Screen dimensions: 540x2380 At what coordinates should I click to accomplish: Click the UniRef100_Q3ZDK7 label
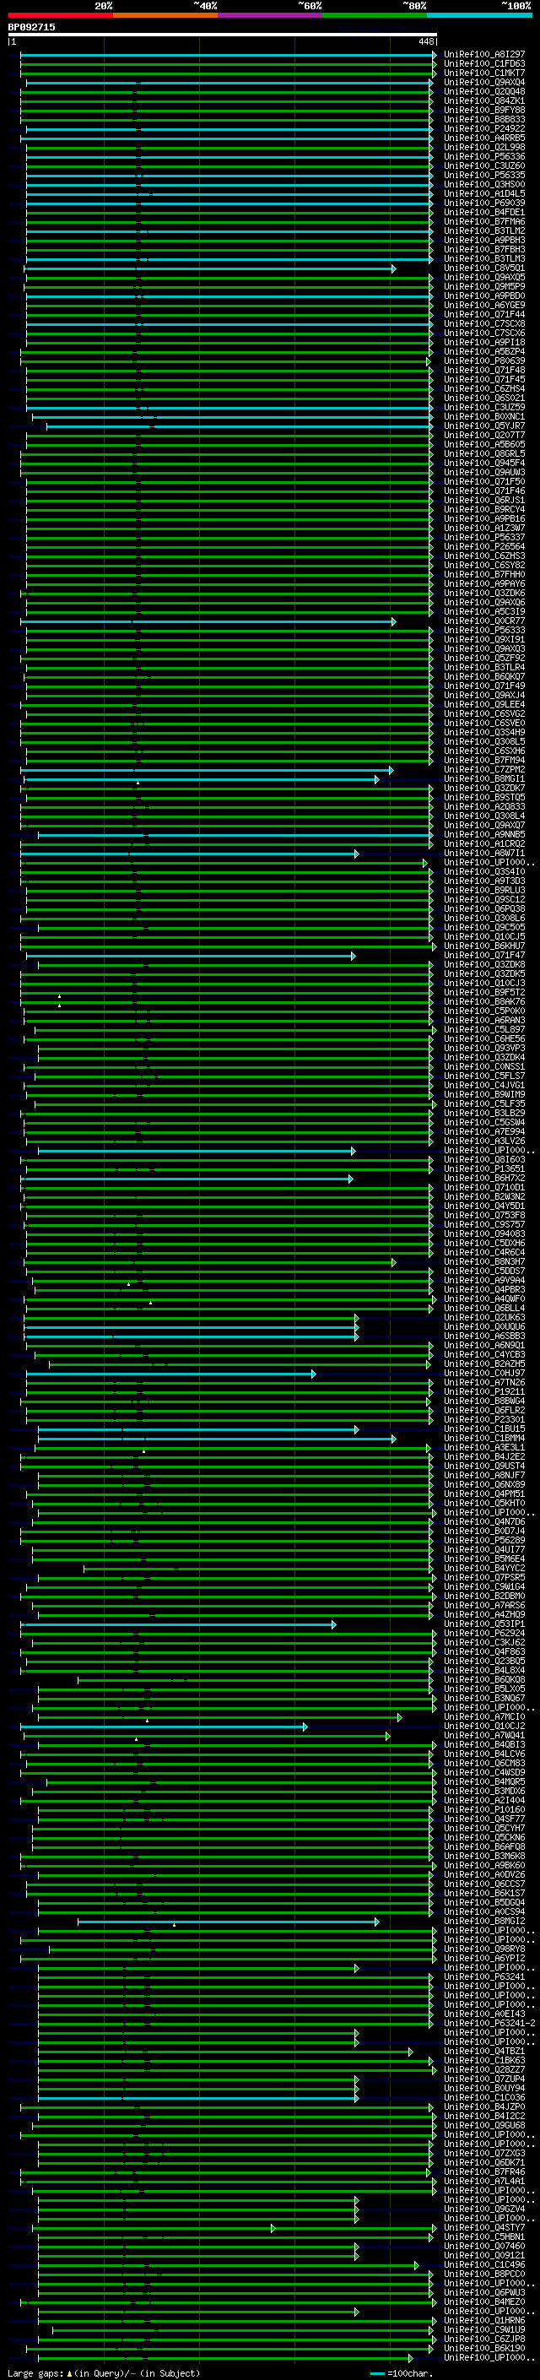point(484,788)
